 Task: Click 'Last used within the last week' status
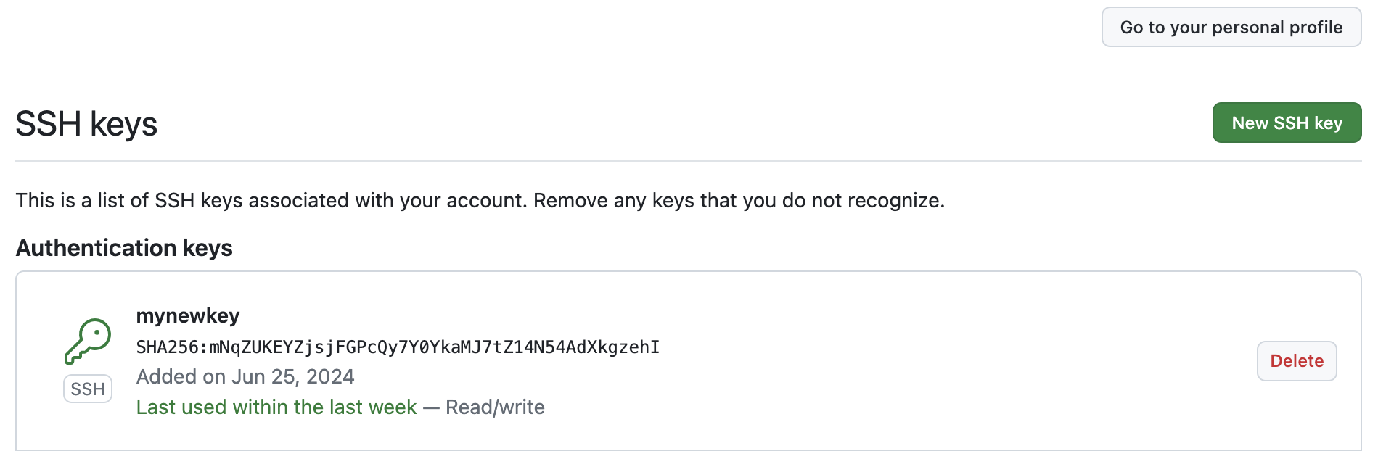[x=276, y=407]
